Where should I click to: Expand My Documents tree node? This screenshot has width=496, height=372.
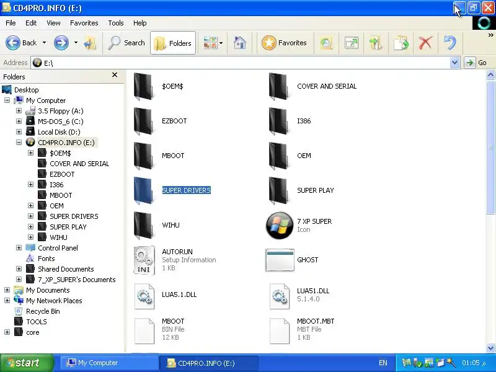7,290
